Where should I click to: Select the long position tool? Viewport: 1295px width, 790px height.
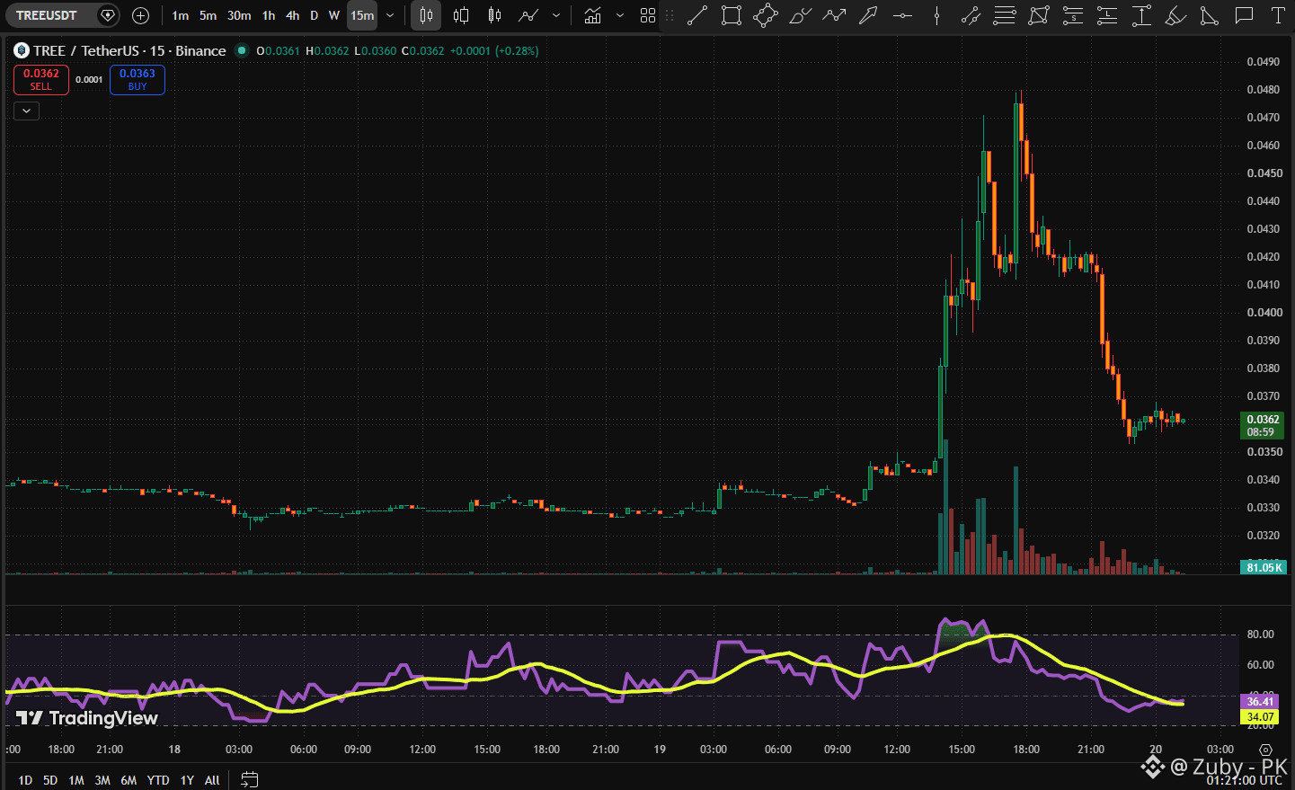tap(1107, 15)
